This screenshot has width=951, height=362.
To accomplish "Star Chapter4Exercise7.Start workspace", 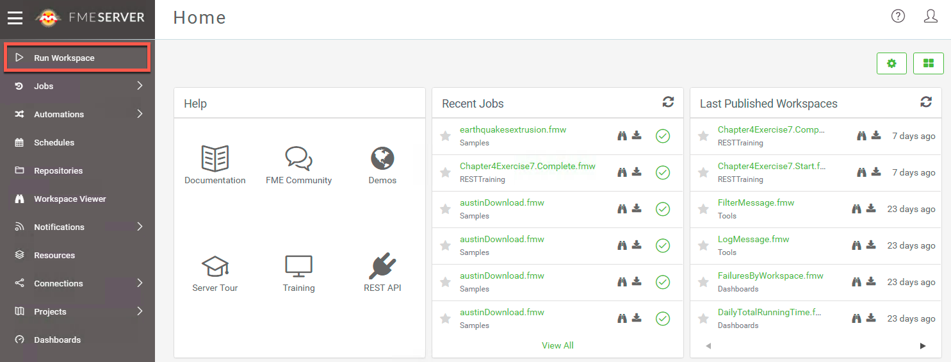I will coord(703,172).
